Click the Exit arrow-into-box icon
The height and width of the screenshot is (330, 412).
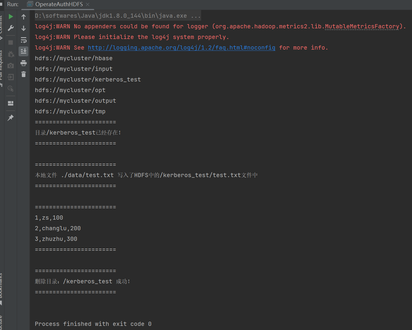tap(11, 77)
